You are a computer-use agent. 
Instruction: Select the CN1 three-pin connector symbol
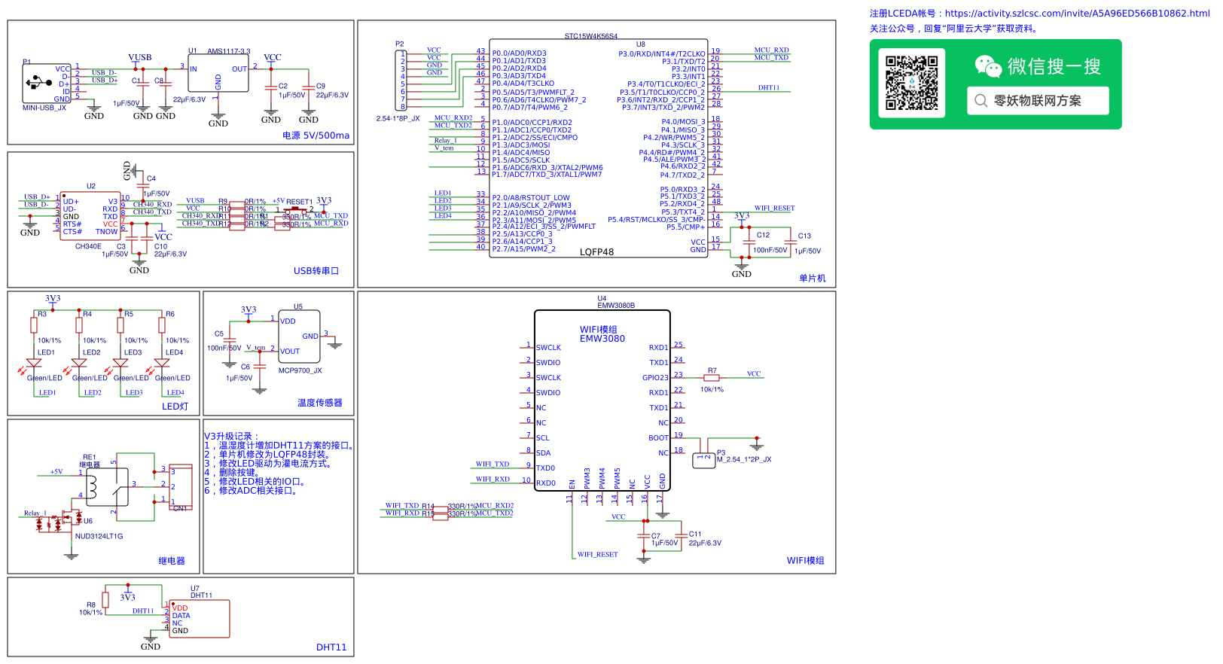point(181,486)
